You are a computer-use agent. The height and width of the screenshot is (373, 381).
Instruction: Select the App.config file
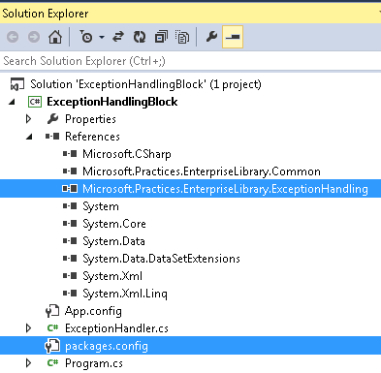point(93,311)
